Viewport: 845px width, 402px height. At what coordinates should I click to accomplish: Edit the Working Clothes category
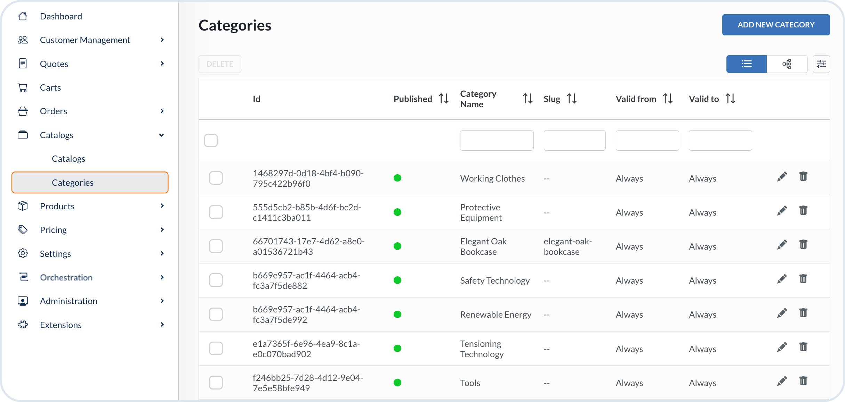782,177
